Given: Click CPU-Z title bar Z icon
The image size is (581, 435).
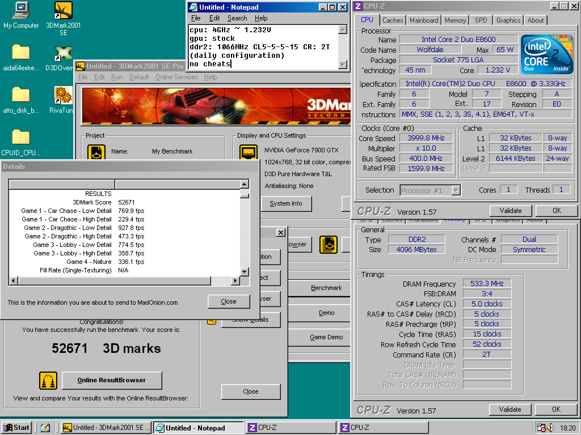Looking at the screenshot, I should [357, 6].
